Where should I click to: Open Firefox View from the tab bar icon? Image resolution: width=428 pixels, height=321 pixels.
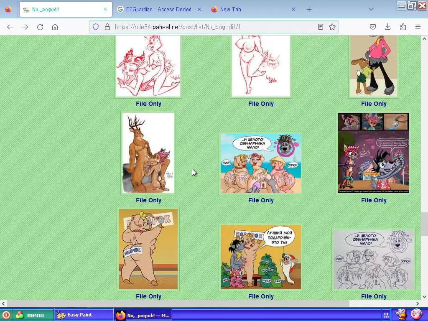(x=8, y=9)
